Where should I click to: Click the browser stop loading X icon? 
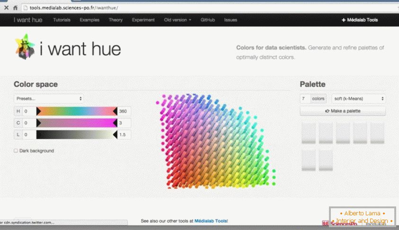pos(6,8)
